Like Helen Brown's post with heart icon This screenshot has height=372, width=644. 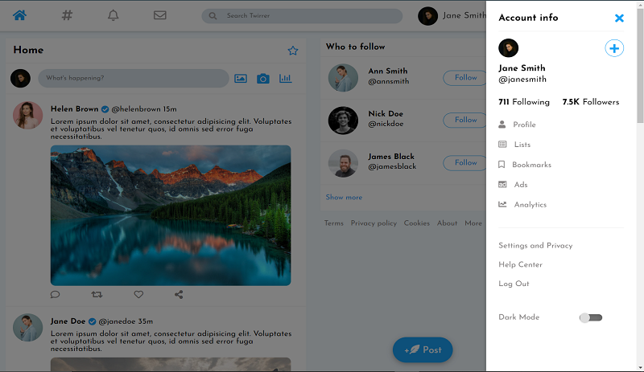click(138, 295)
